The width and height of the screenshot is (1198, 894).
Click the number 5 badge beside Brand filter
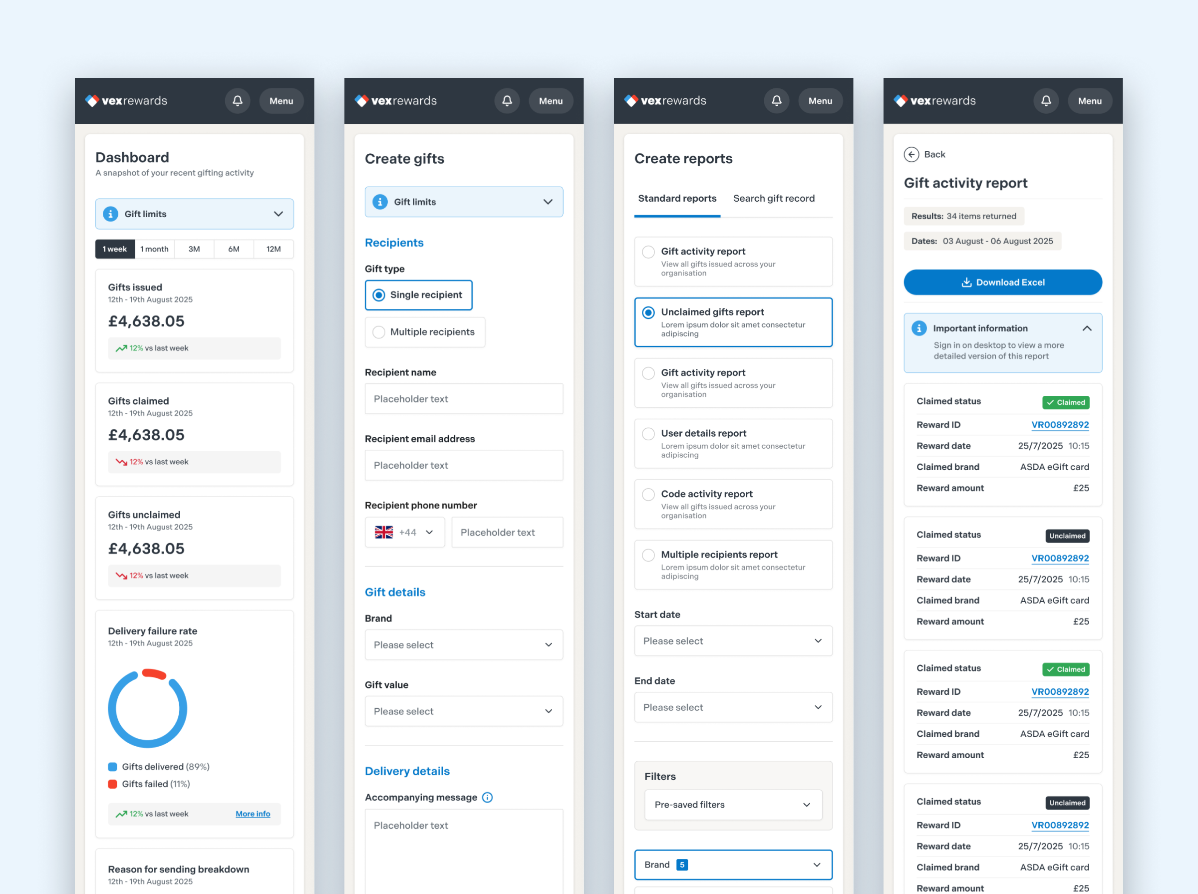(682, 865)
